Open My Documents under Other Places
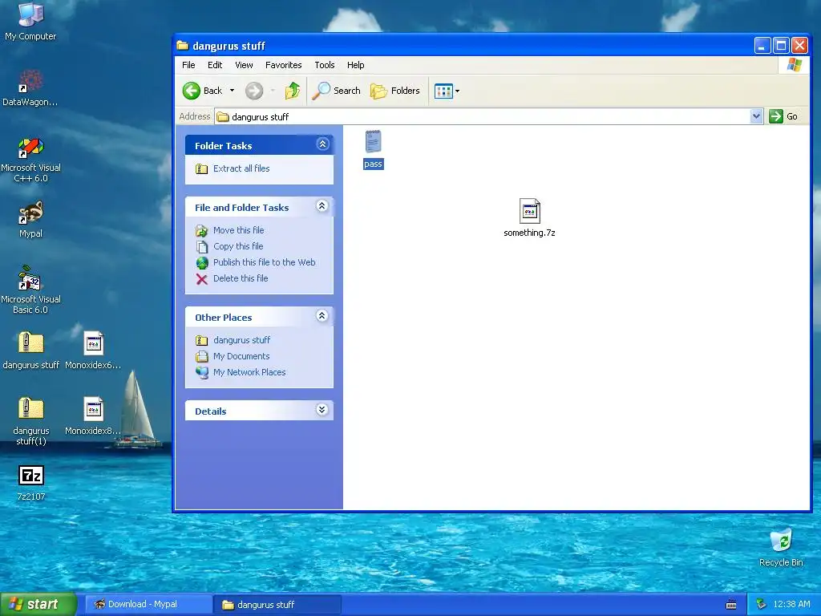The image size is (821, 616). coord(241,356)
